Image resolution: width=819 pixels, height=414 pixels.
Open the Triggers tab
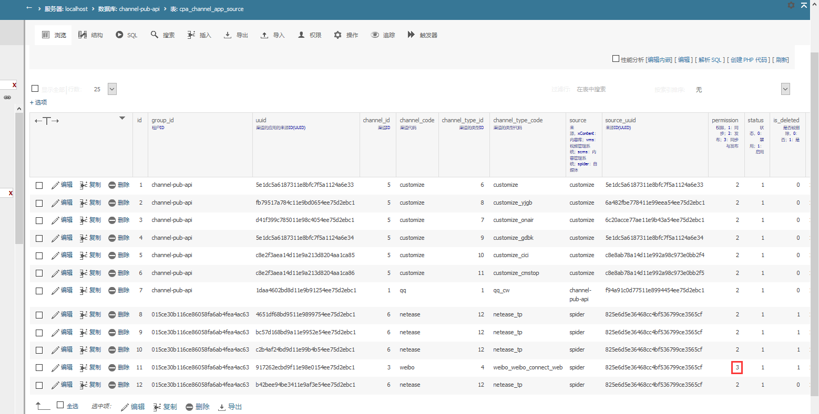422,35
